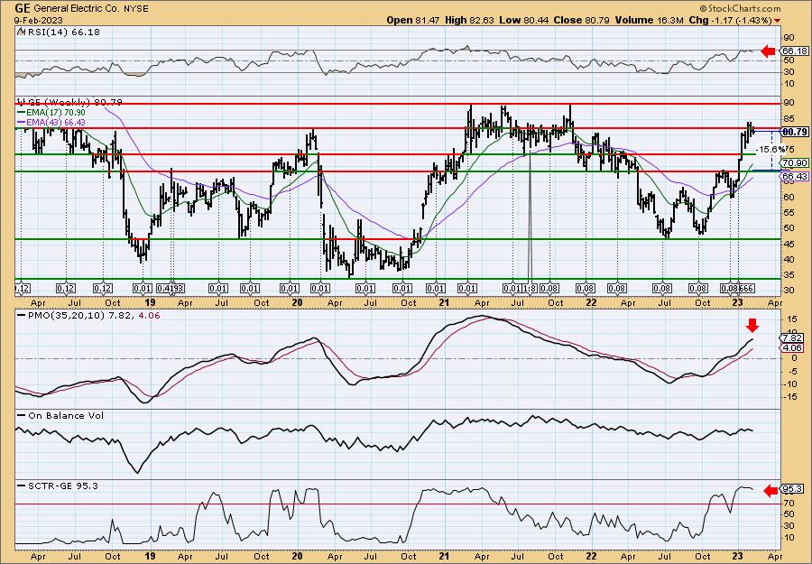Click the 1:8 split marker

click(530, 289)
